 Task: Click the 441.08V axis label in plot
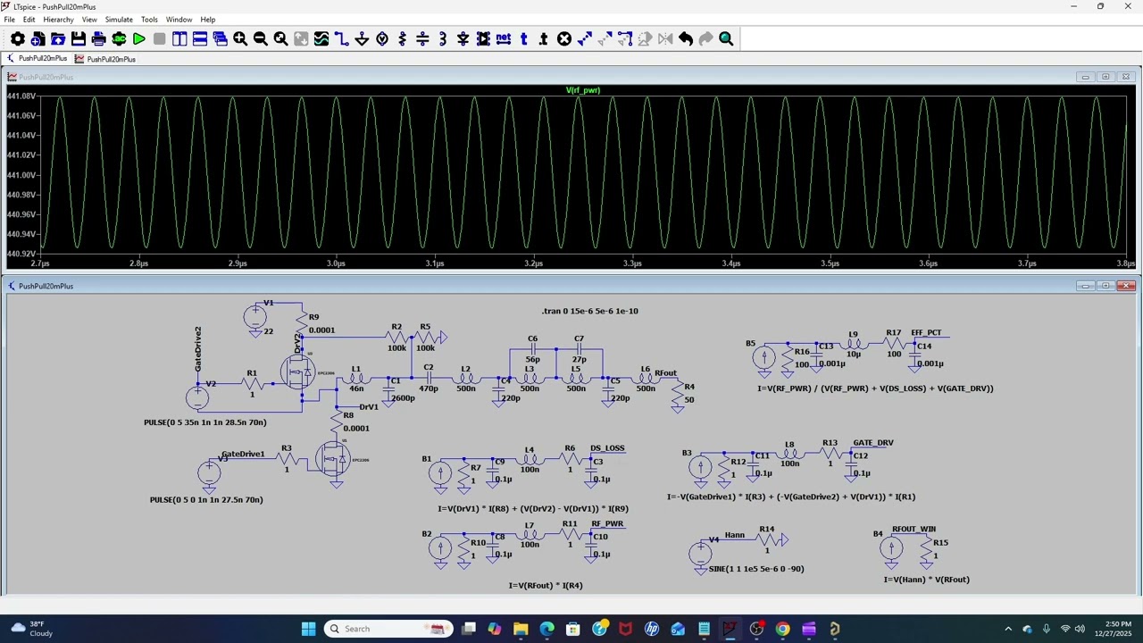(21, 96)
